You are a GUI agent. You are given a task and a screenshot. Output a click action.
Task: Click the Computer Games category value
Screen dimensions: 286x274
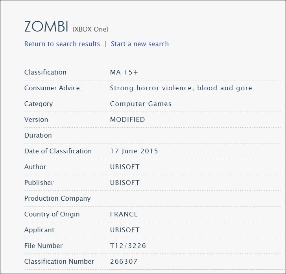coord(140,104)
